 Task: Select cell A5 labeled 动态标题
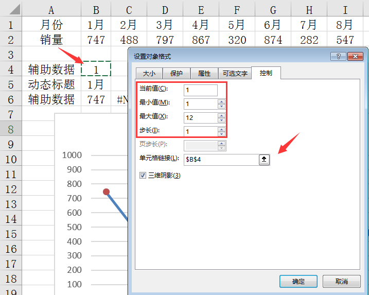click(x=51, y=84)
